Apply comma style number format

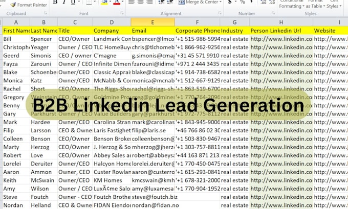pos(252,2)
